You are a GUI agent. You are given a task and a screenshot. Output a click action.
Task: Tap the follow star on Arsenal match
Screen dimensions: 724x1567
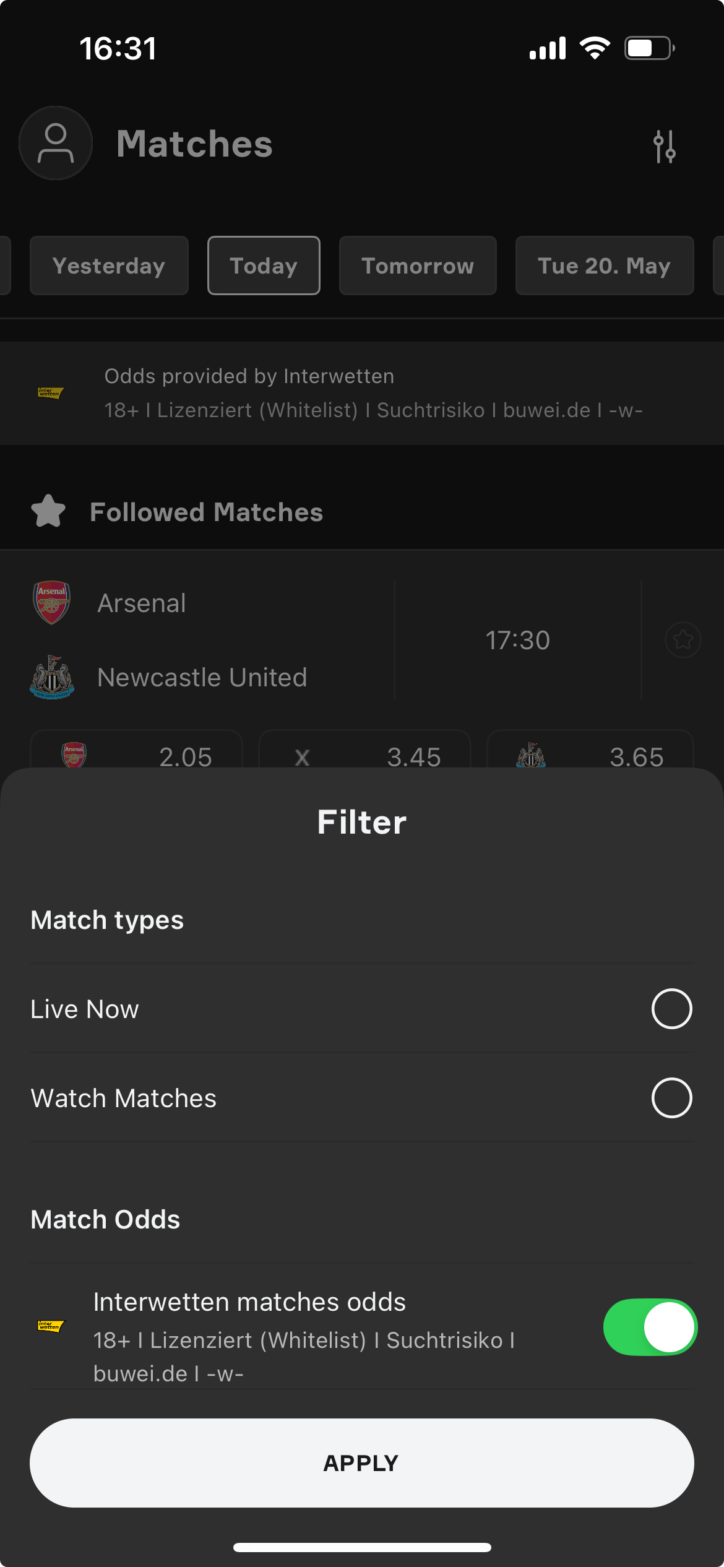(x=683, y=639)
